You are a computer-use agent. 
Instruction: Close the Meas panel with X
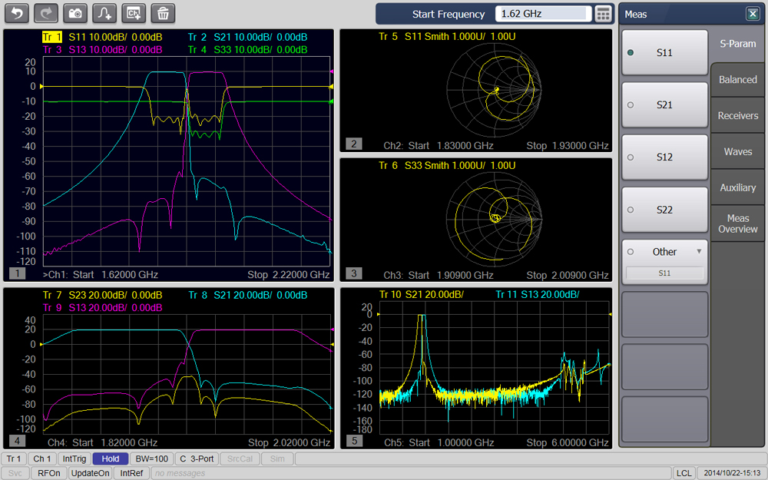(752, 14)
